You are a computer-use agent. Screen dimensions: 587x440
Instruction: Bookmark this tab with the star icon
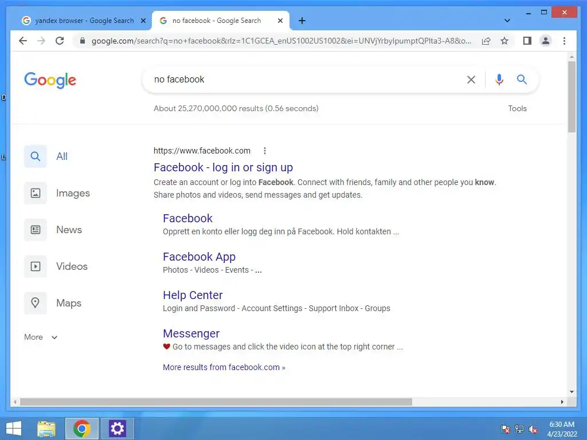[x=504, y=41]
